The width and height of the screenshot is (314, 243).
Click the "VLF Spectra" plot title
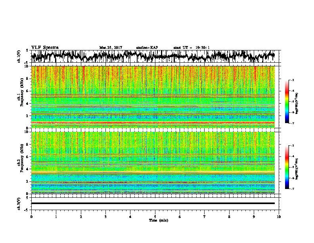click(45, 48)
